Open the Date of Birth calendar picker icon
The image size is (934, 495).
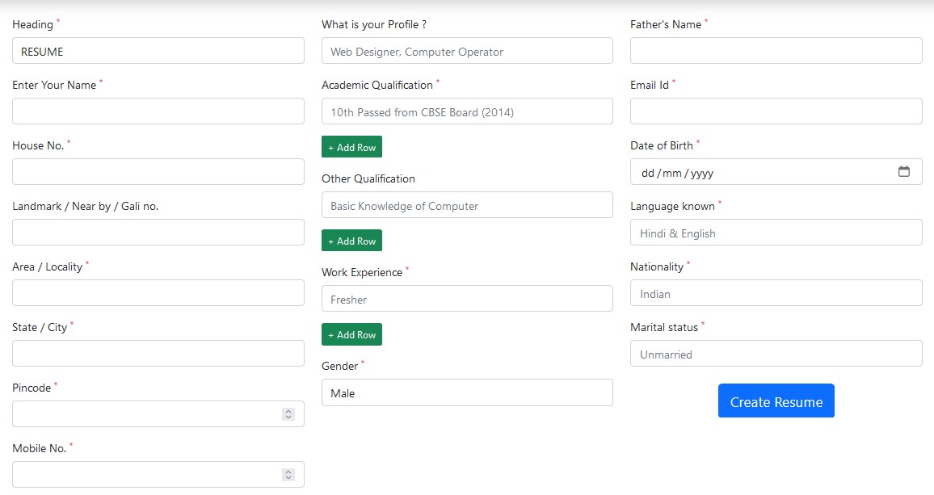point(903,171)
